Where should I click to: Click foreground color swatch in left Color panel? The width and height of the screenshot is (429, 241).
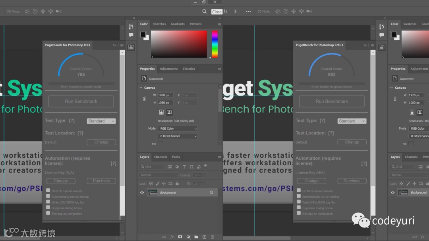143,34
